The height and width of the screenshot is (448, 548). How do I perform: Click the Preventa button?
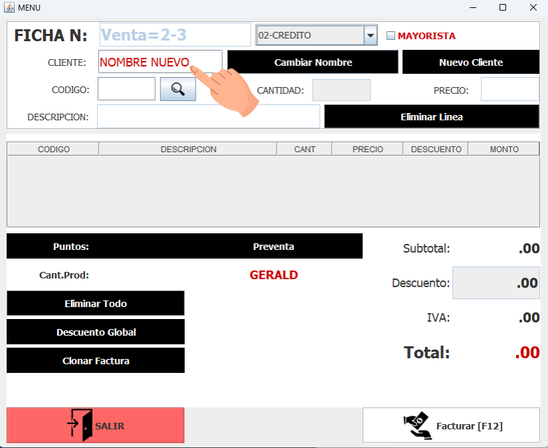click(x=273, y=246)
